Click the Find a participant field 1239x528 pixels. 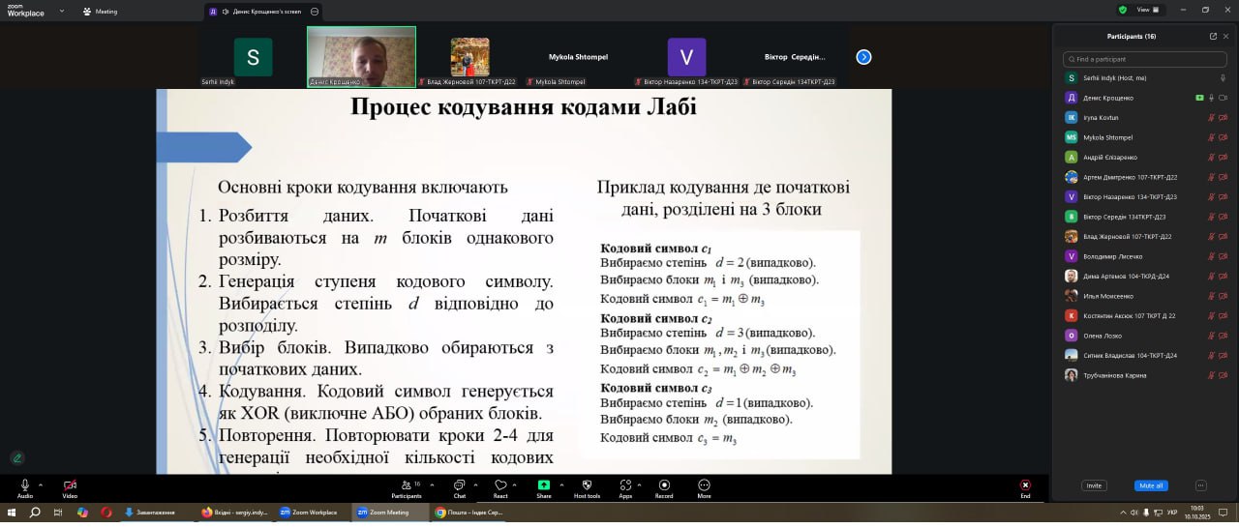tap(1146, 59)
